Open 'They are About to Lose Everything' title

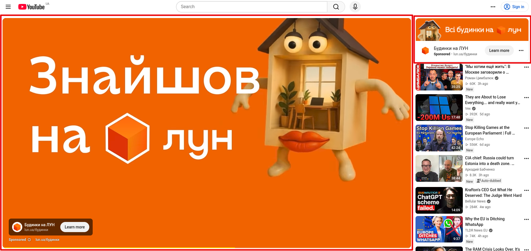[492, 100]
